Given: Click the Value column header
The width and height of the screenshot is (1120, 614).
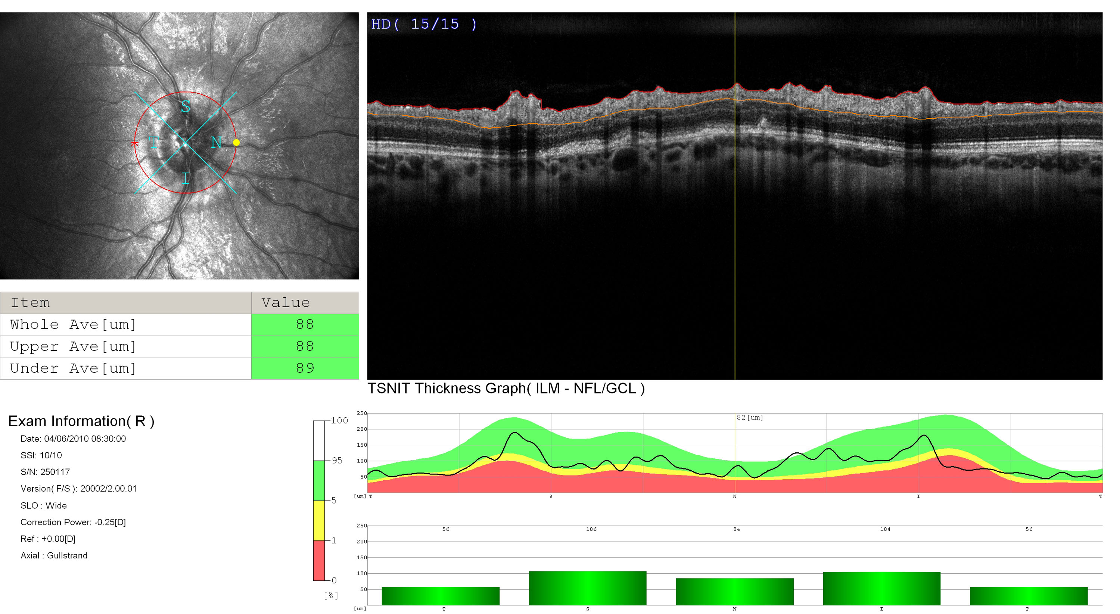Looking at the screenshot, I should [x=305, y=303].
